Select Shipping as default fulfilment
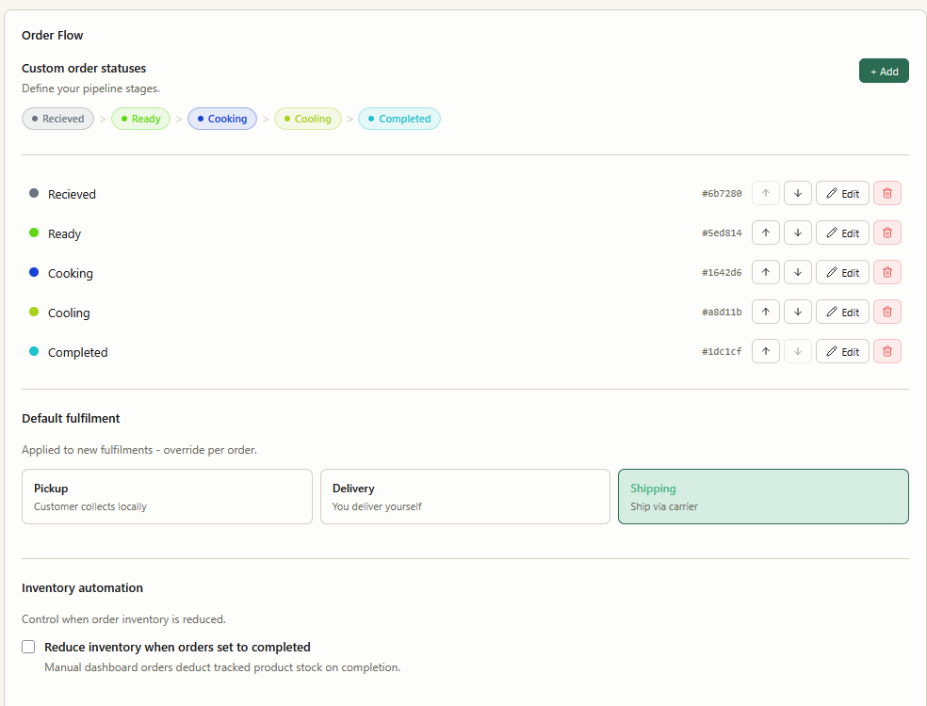The height and width of the screenshot is (706, 927). [x=763, y=496]
